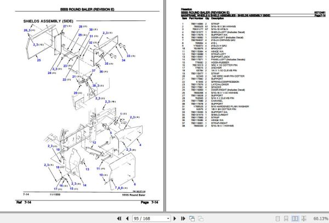Click the SPRING-COMPRESSION parts row

(x=211, y=82)
